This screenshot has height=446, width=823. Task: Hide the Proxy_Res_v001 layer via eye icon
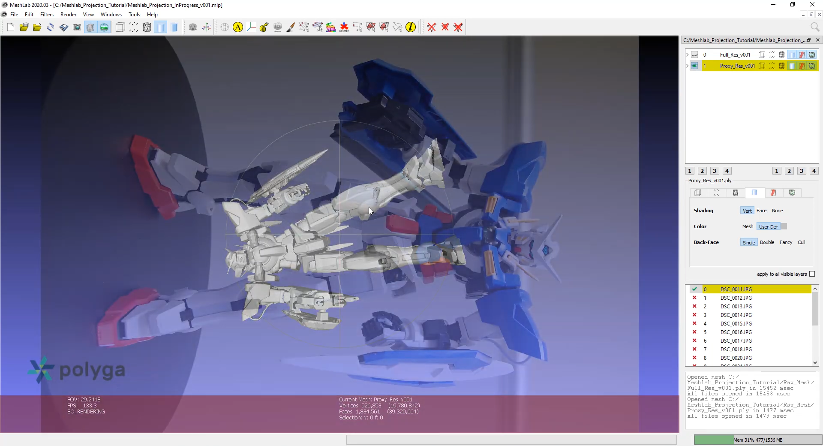pyautogui.click(x=694, y=66)
